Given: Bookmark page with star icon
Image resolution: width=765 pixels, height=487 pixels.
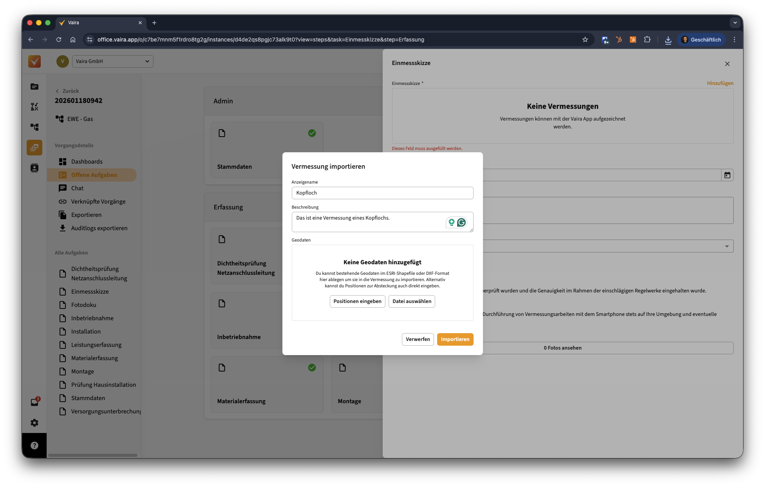Looking at the screenshot, I should [x=585, y=40].
